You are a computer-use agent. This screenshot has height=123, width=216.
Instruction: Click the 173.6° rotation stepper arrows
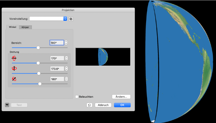(x=66, y=69)
